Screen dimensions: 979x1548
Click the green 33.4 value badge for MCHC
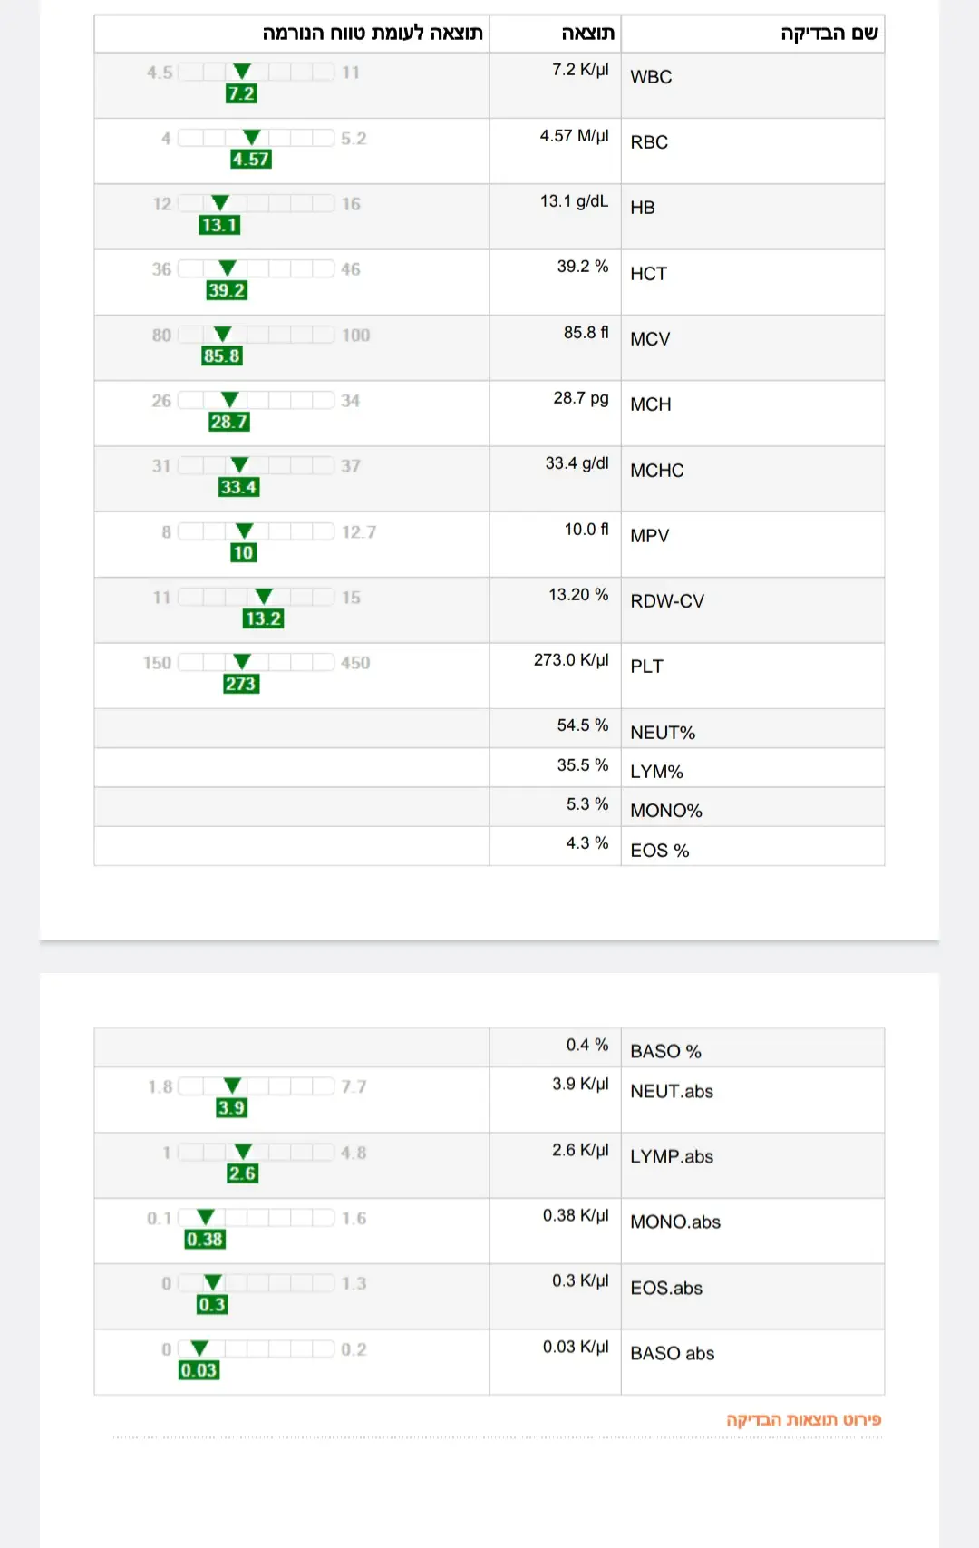click(238, 487)
